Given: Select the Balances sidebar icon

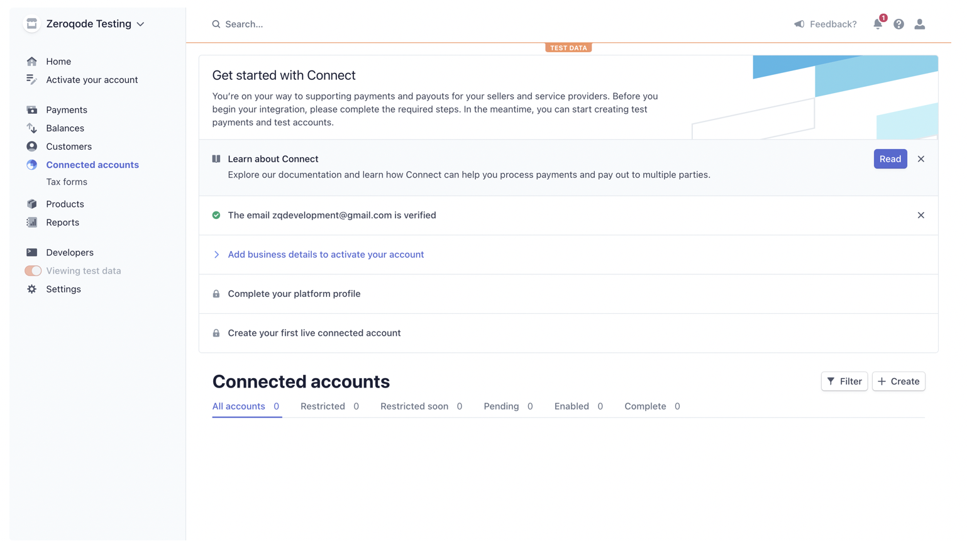Looking at the screenshot, I should tap(32, 128).
